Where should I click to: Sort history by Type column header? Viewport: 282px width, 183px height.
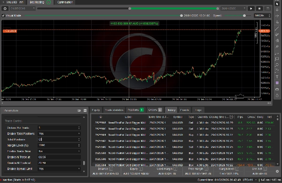pos(191,117)
